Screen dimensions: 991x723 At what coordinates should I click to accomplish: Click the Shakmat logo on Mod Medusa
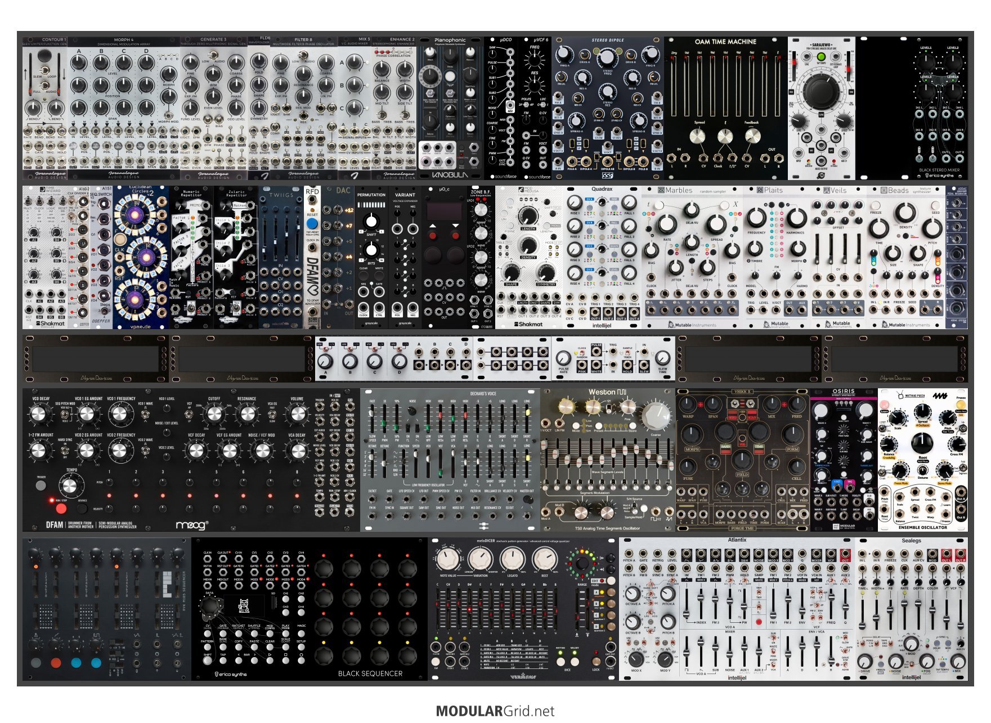click(528, 324)
